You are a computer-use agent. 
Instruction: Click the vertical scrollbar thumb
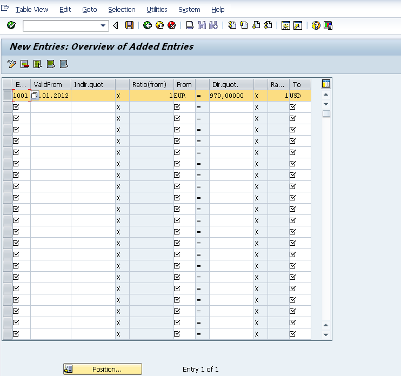pyautogui.click(x=326, y=113)
